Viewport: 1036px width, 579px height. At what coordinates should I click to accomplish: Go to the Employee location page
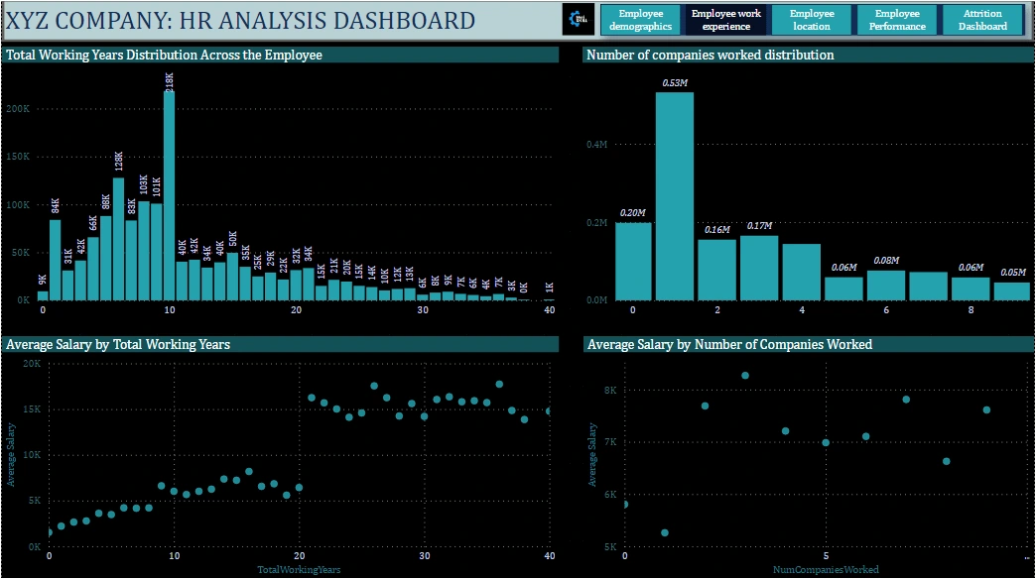click(x=812, y=20)
